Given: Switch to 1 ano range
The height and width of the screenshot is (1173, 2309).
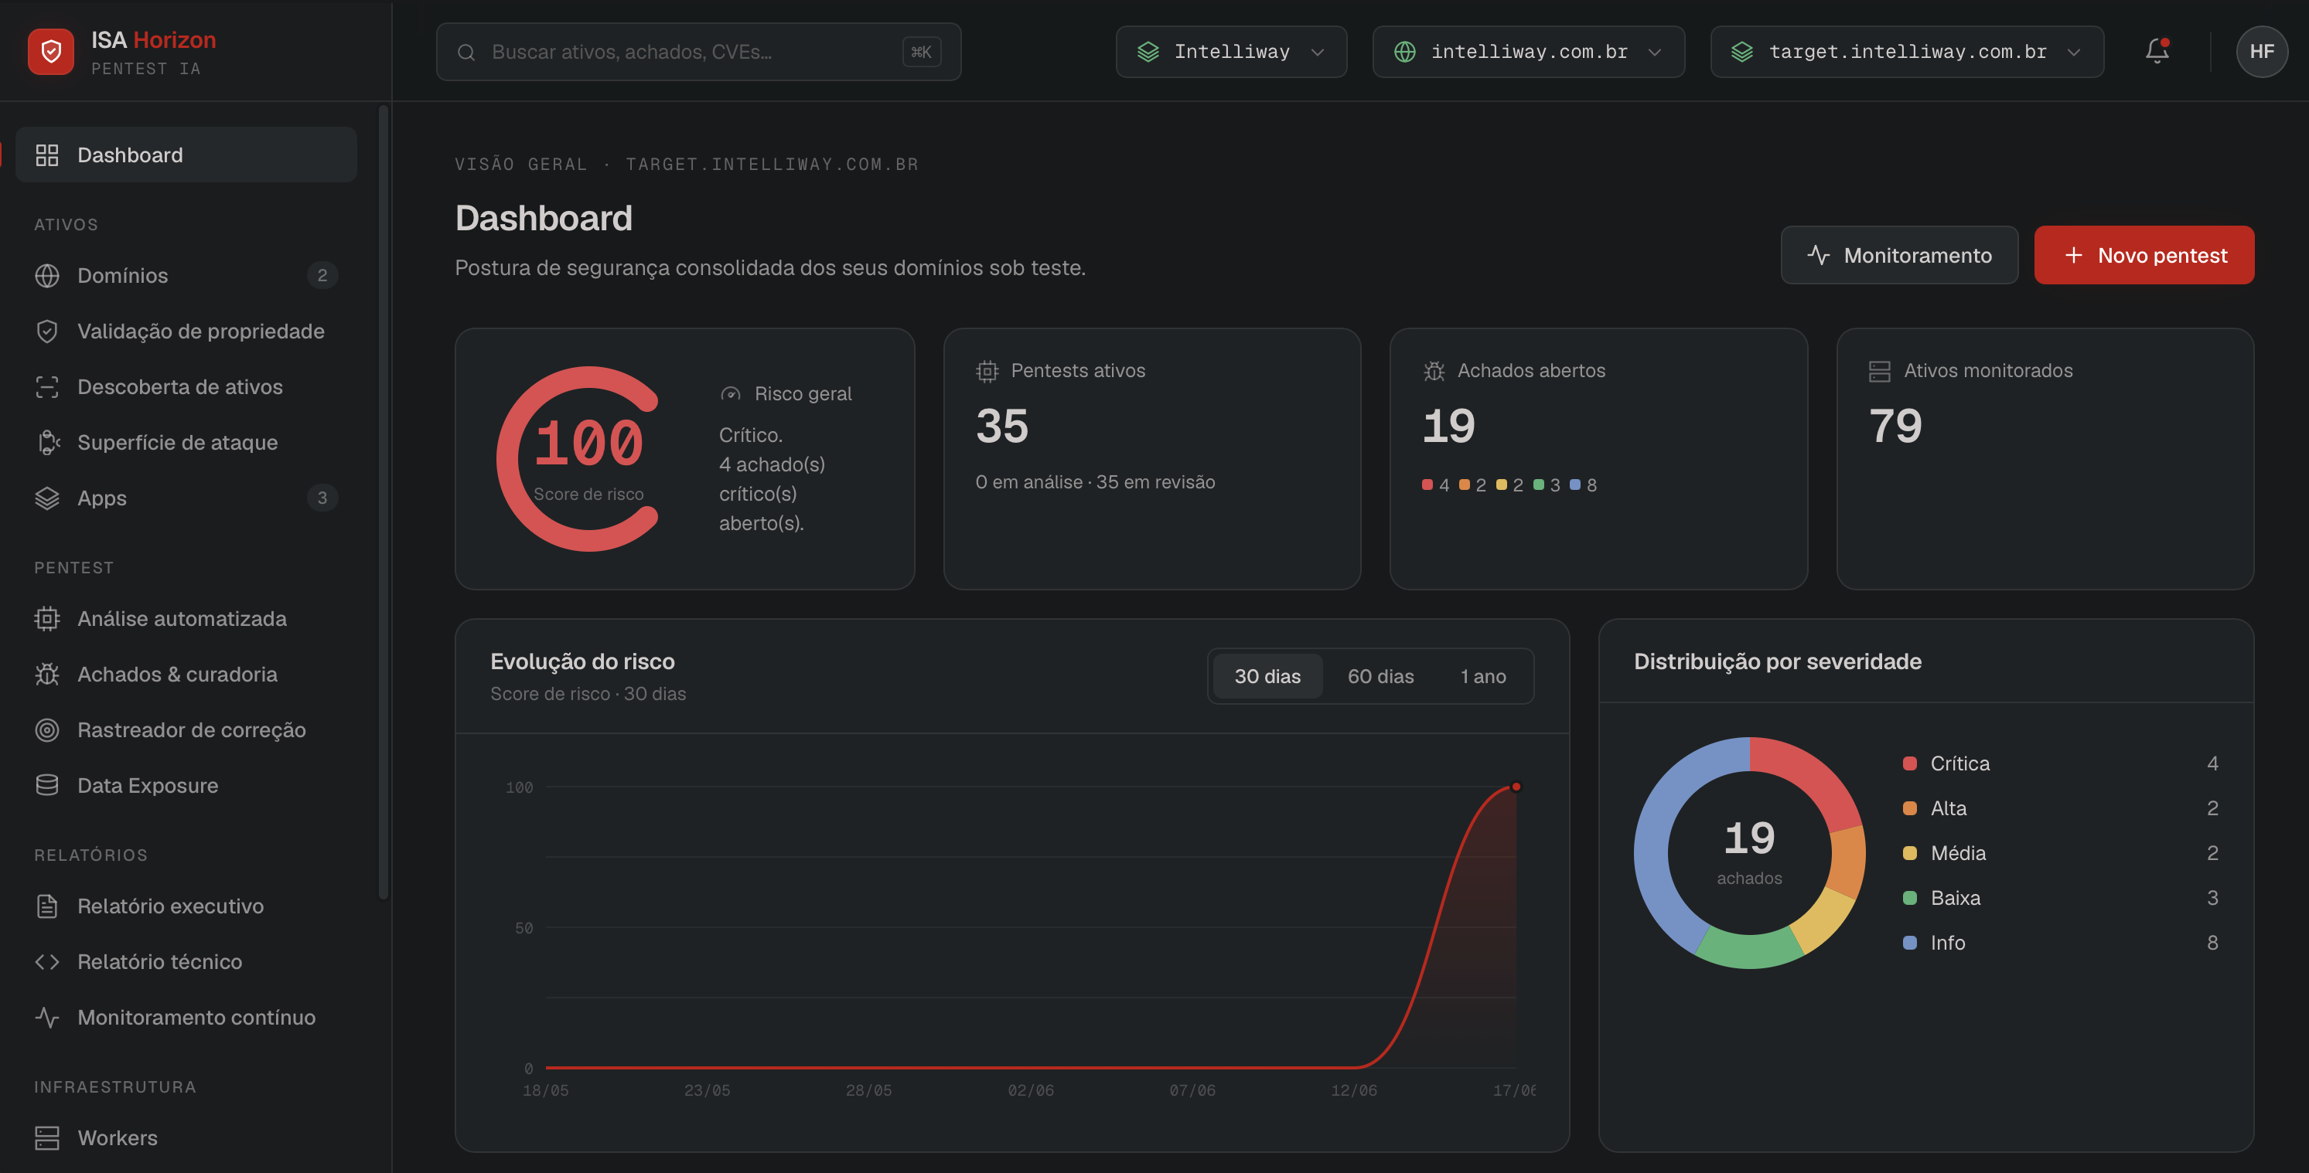Looking at the screenshot, I should click(1482, 676).
